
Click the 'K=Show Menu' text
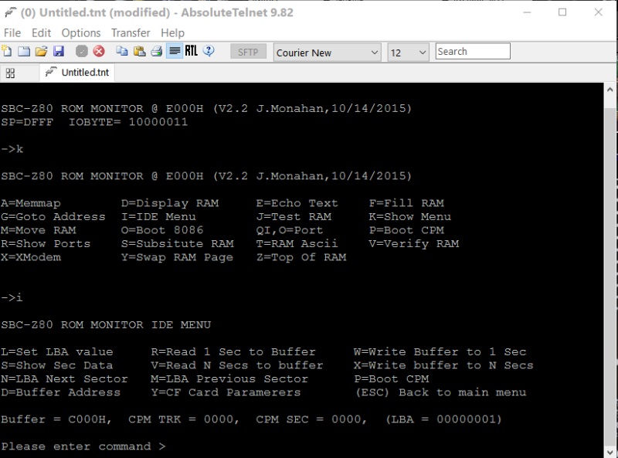[x=410, y=217]
